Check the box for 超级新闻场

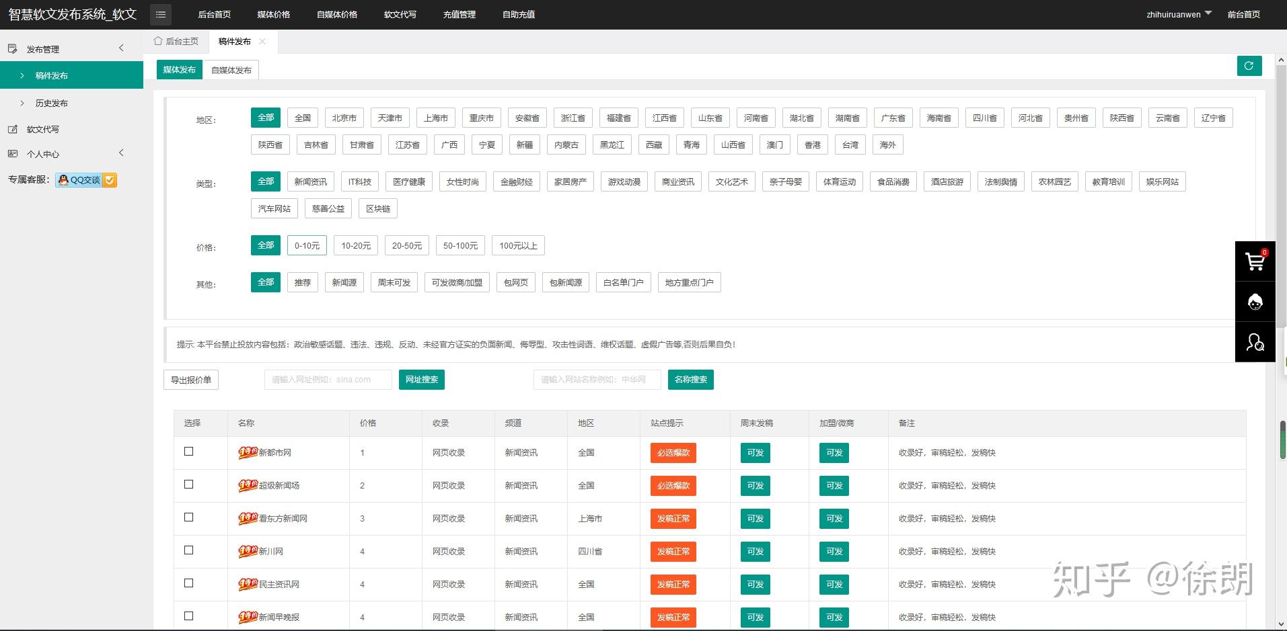pos(189,485)
